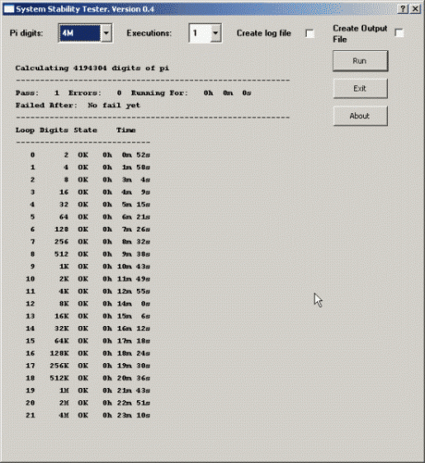Screen dimensions: 425x463
Task: Click the loop 12 row showing 8K digits
Action: [x=88, y=304]
